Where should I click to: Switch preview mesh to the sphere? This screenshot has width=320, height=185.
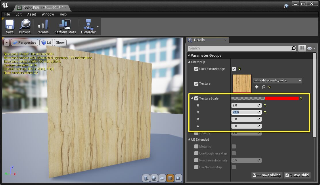154,178
